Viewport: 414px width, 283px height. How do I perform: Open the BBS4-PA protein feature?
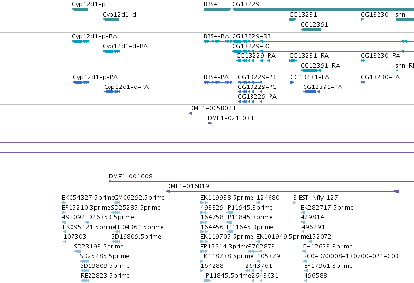pos(218,82)
